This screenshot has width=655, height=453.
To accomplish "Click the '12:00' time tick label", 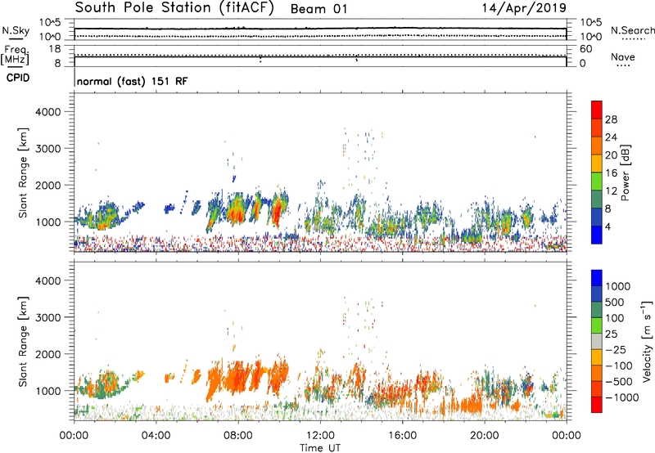I will point(320,436).
